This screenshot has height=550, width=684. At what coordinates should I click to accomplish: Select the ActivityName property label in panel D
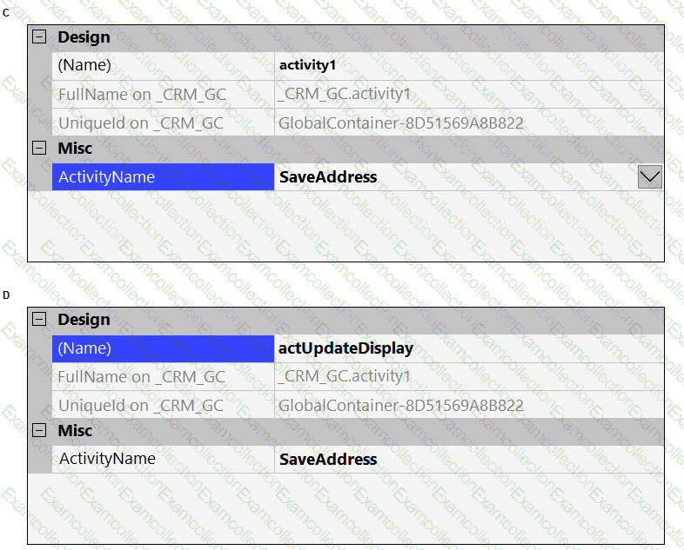click(x=107, y=459)
